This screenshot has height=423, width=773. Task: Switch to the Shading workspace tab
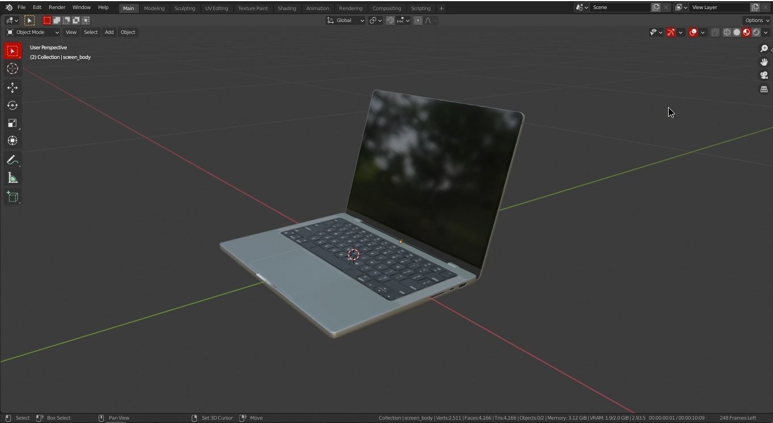(x=286, y=8)
